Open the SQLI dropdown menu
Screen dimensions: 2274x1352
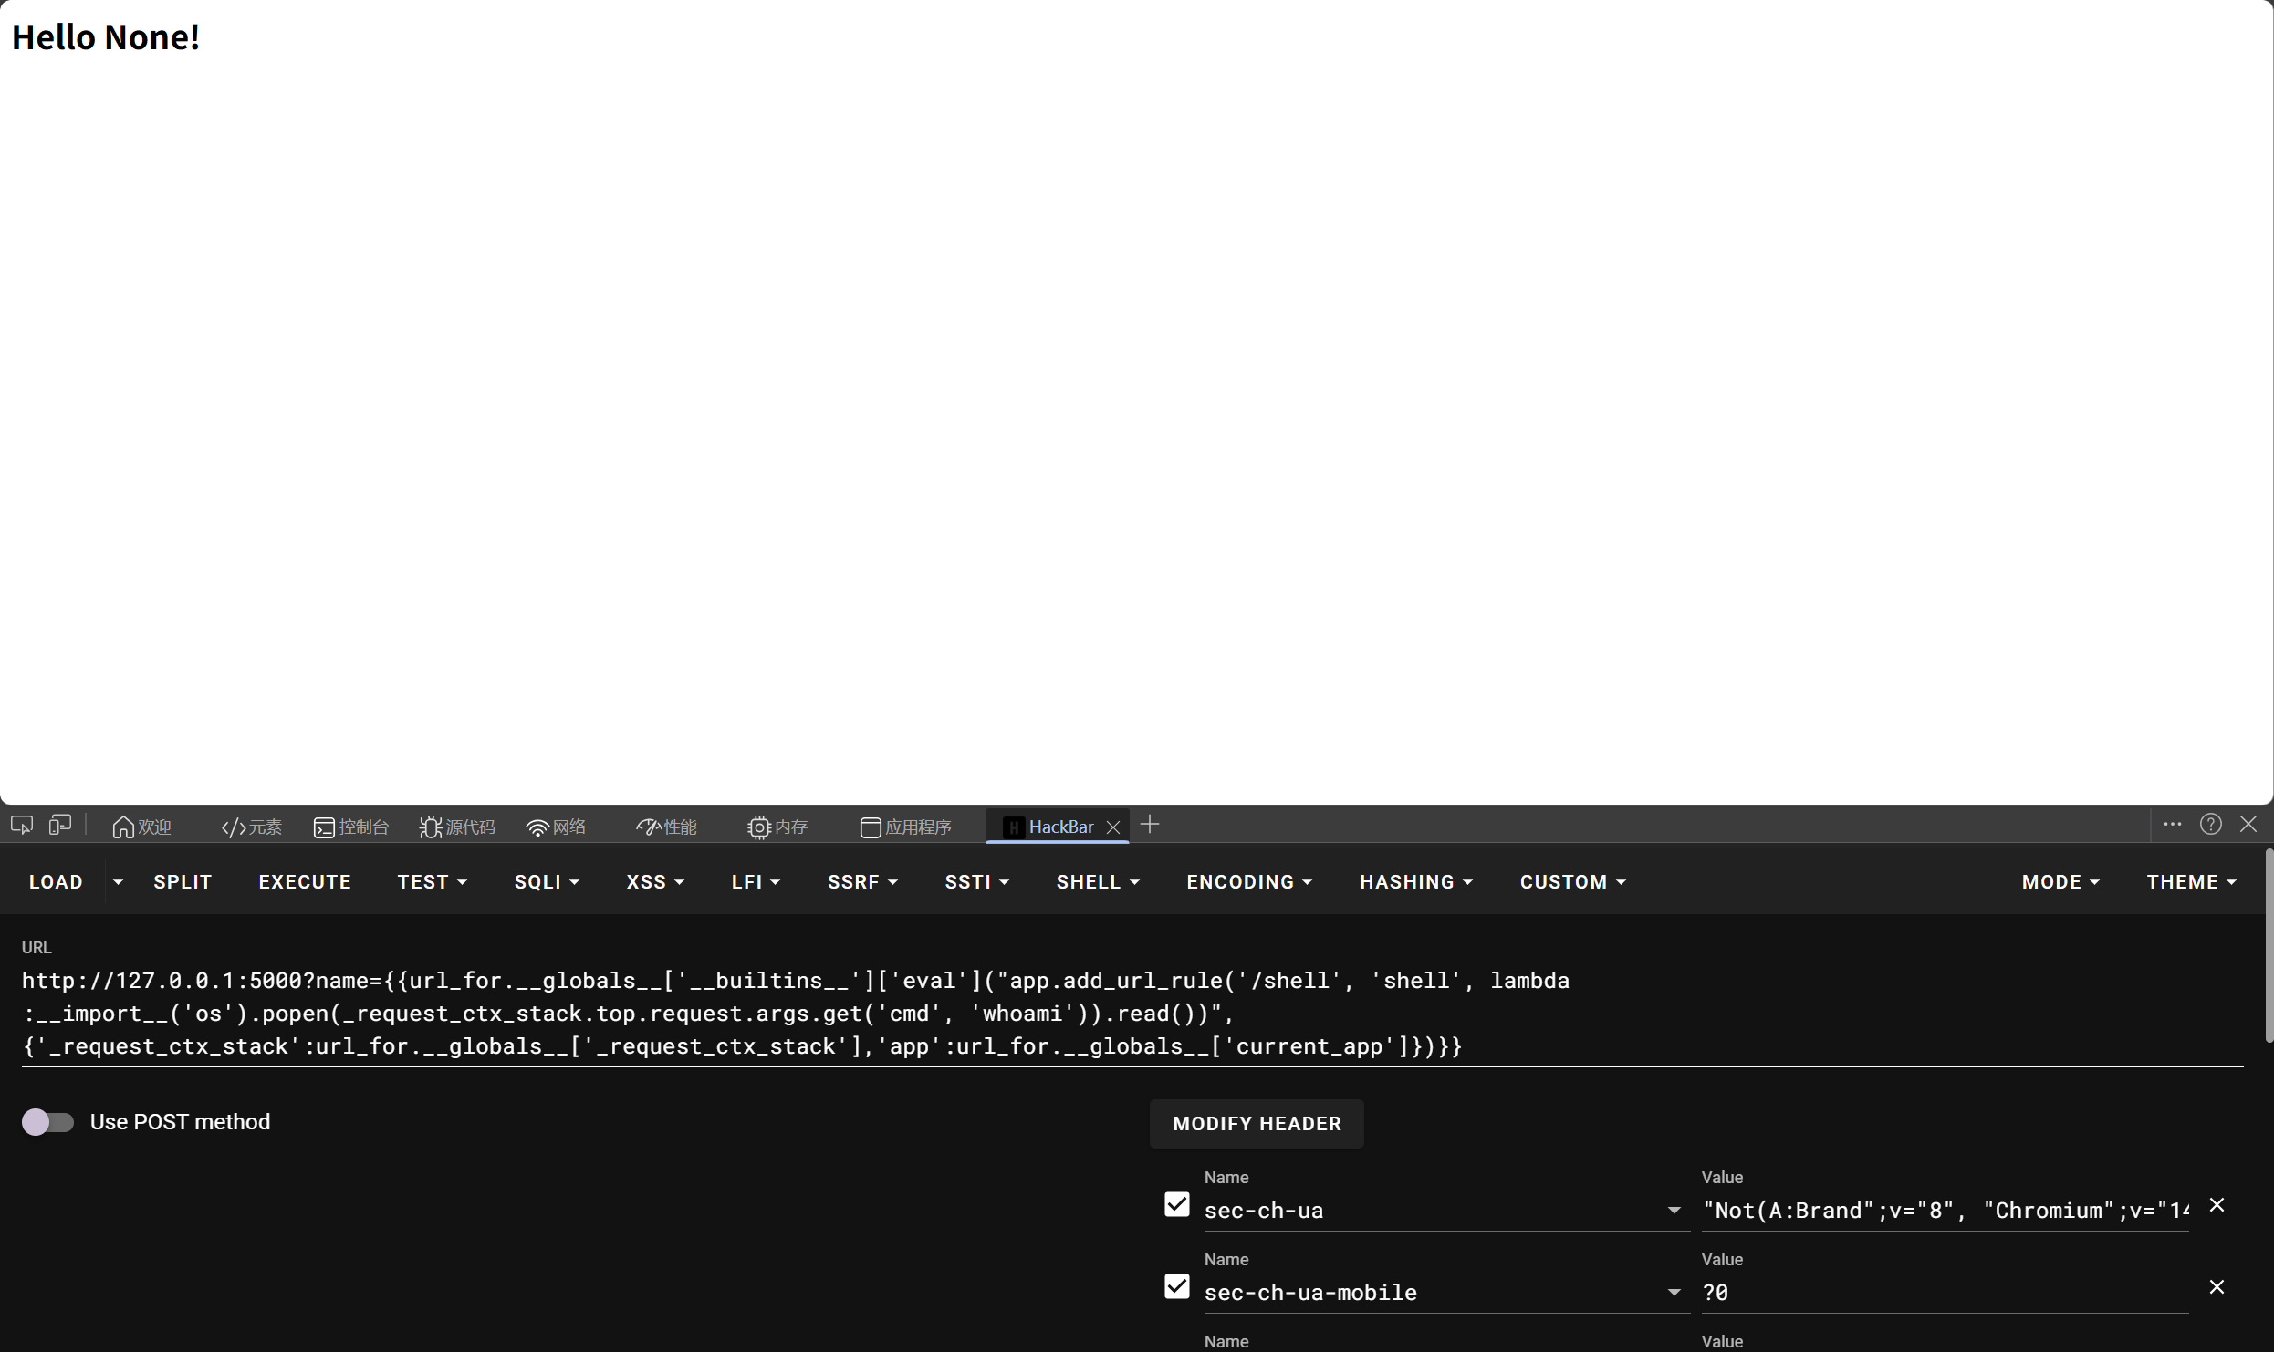547,882
